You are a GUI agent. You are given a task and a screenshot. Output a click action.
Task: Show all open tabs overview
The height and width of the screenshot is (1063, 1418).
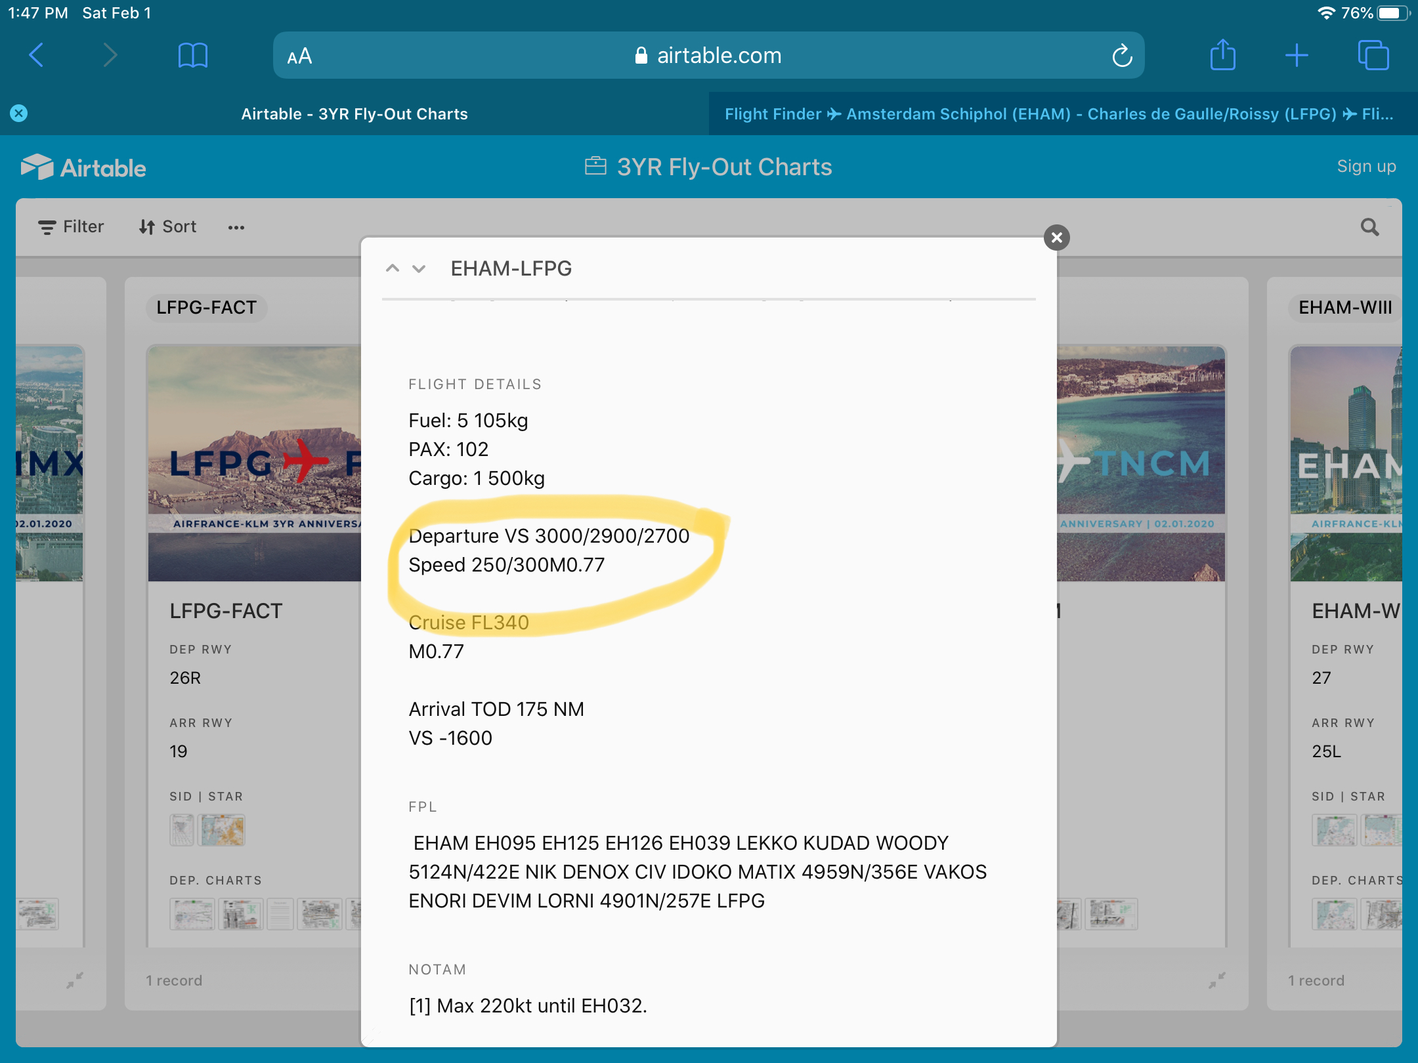tap(1373, 55)
